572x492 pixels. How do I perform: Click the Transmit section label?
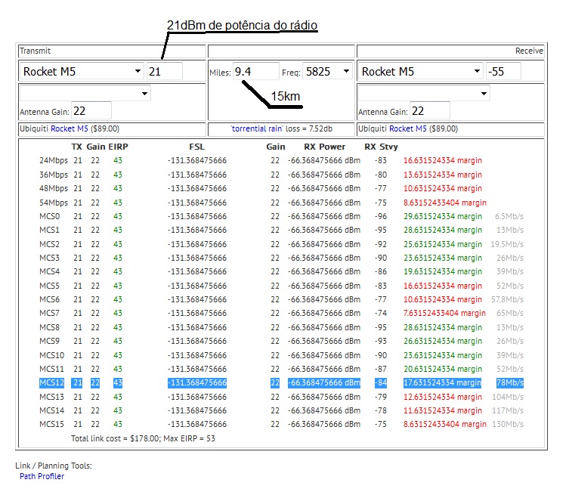(35, 51)
